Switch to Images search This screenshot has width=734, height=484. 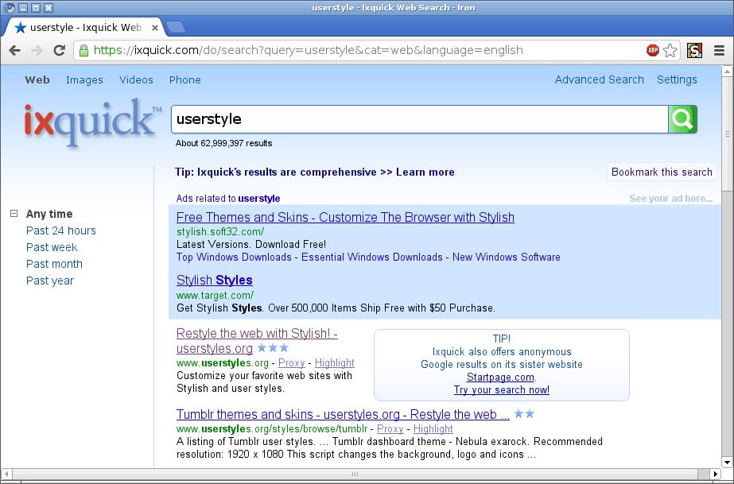click(84, 80)
